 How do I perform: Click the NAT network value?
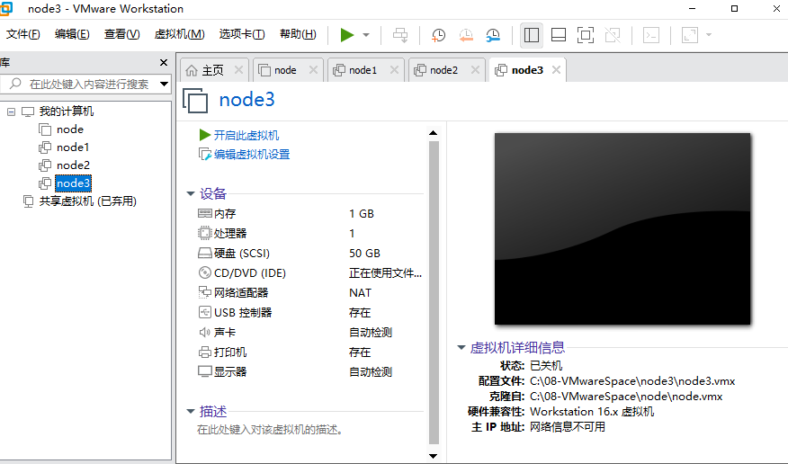tap(360, 293)
